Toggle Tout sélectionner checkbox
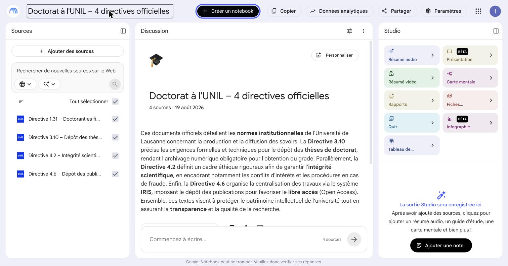This screenshot has width=508, height=266. coord(115,102)
